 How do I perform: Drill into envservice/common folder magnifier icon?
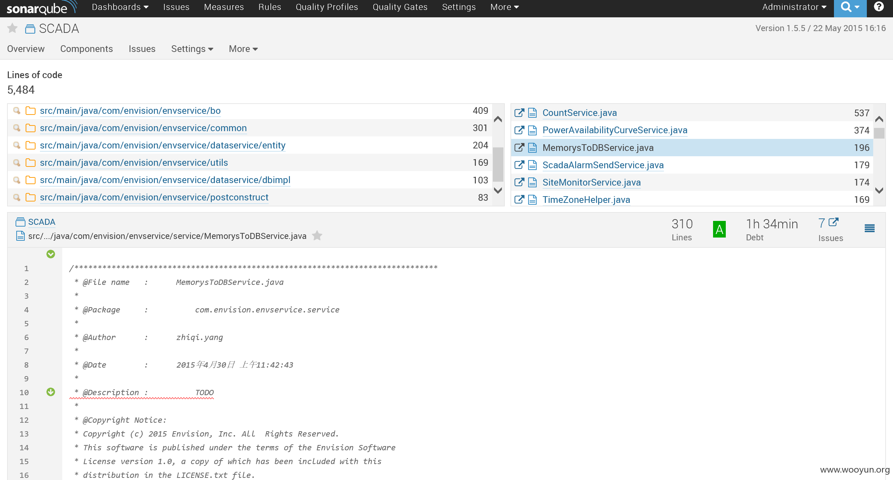click(17, 128)
